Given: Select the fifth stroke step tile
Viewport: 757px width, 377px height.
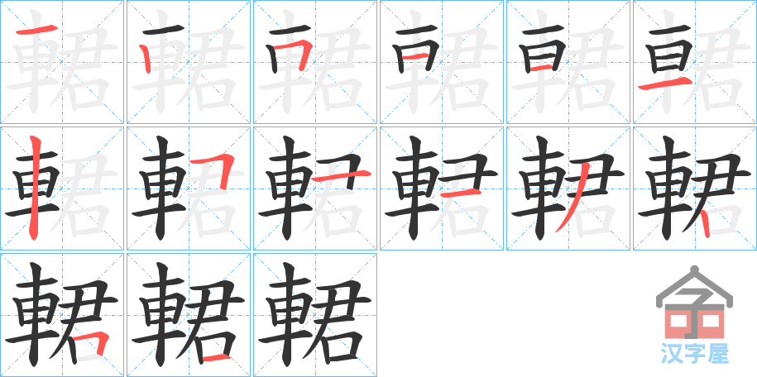Looking at the screenshot, I should point(568,62).
